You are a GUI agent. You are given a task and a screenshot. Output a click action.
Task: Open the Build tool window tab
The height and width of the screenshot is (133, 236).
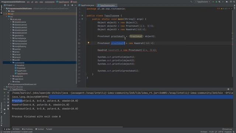point(49,129)
